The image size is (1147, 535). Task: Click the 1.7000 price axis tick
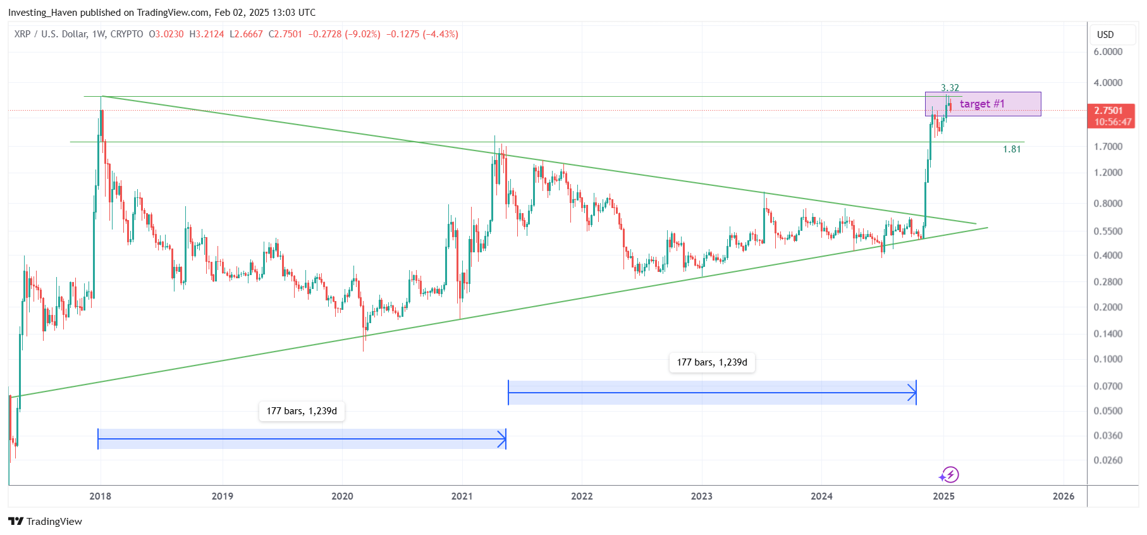click(x=1108, y=147)
